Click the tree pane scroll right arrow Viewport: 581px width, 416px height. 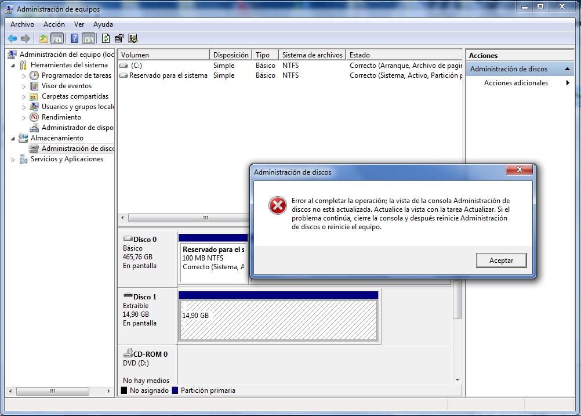pyautogui.click(x=108, y=391)
